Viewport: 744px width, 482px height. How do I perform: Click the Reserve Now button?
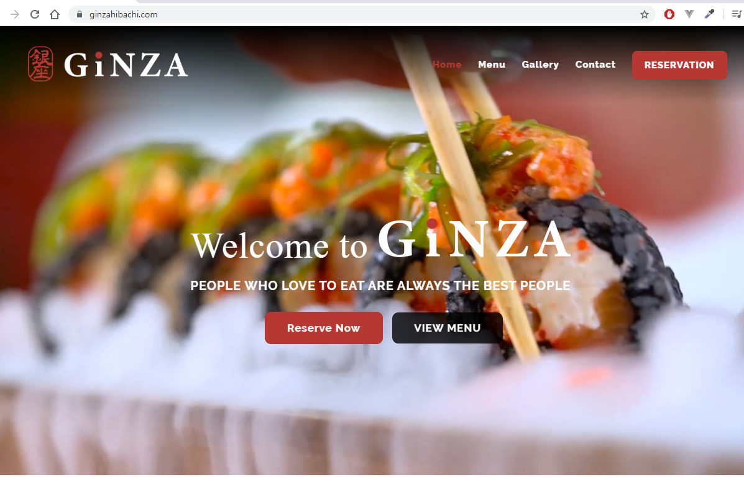[324, 328]
